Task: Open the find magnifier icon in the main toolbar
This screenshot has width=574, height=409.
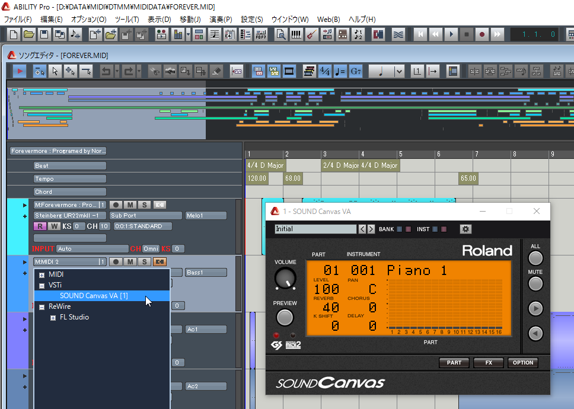Action: [281, 34]
